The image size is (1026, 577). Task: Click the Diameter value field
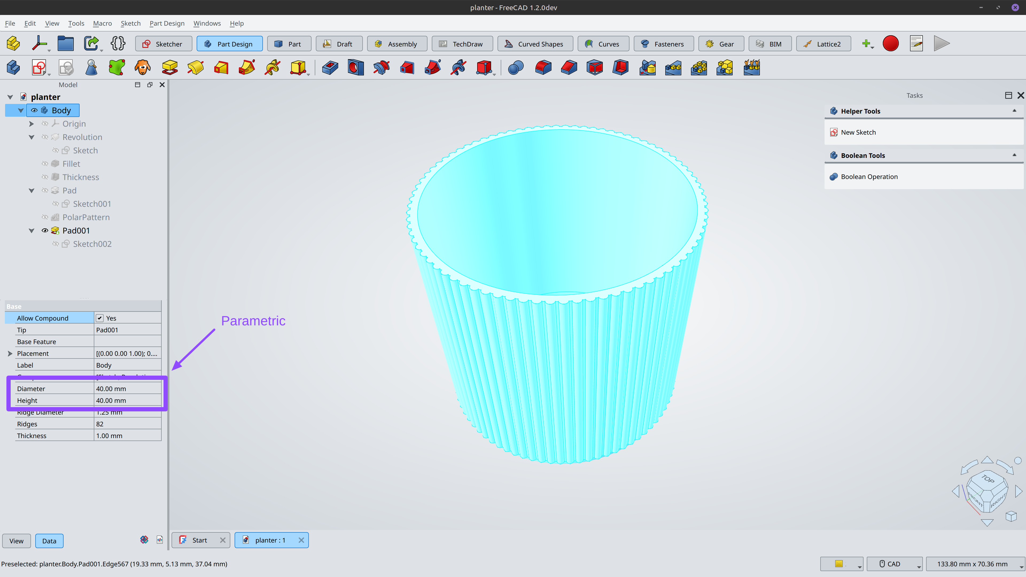coord(127,389)
